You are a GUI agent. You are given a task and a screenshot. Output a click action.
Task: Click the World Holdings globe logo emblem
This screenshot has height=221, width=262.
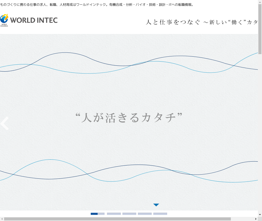click(4, 19)
